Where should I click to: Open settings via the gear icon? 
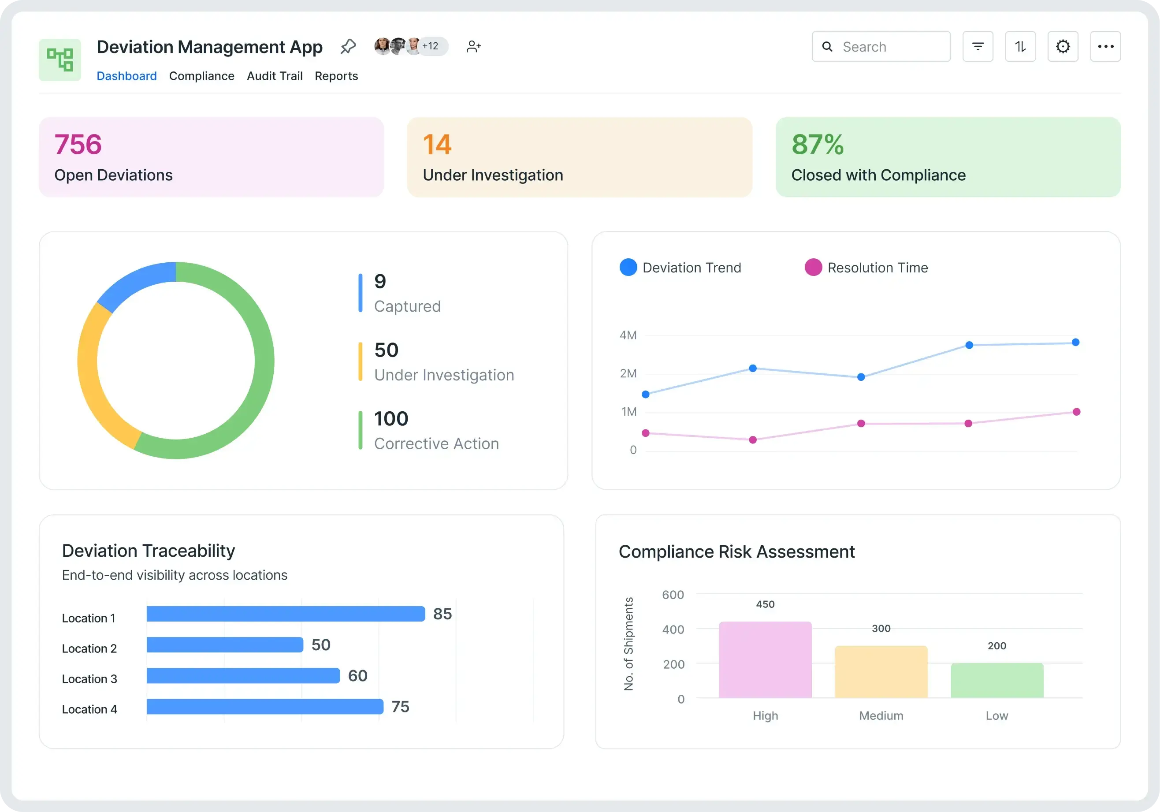(x=1063, y=46)
